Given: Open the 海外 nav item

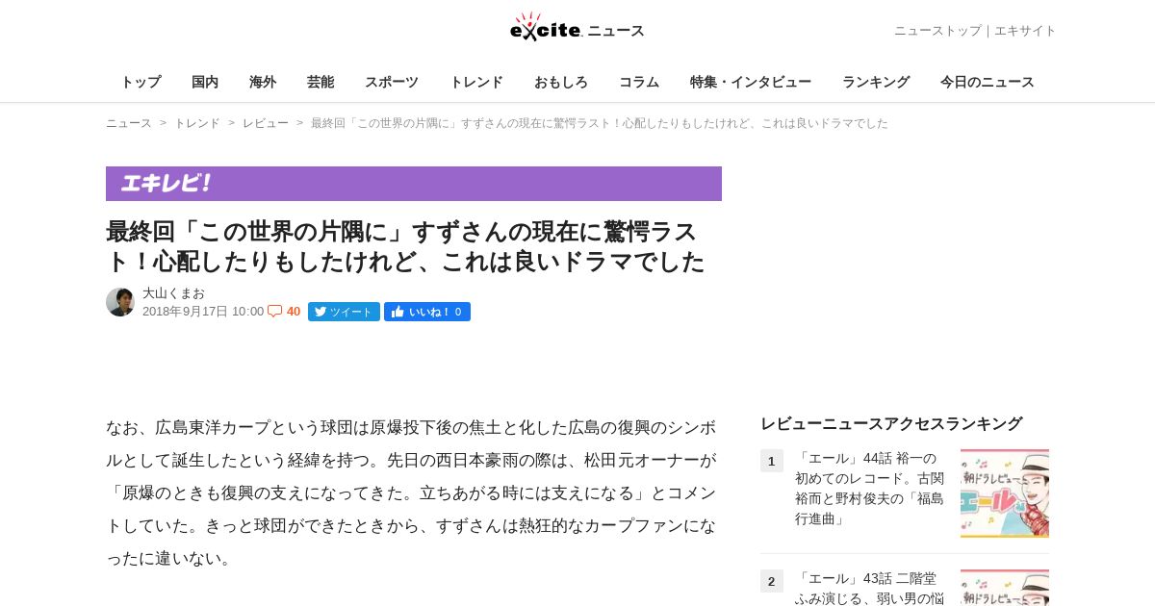Looking at the screenshot, I should pos(263,82).
